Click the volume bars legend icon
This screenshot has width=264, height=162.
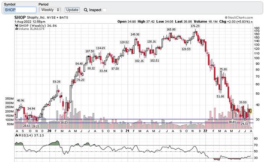tap(17, 29)
